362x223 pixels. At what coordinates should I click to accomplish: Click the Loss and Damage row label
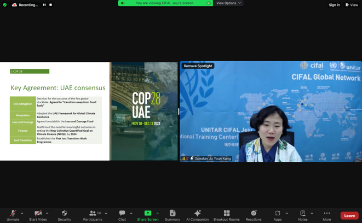[22, 122]
